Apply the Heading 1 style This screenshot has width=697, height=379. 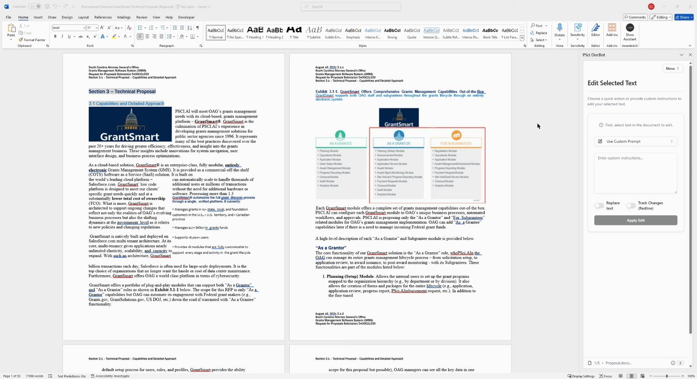[255, 32]
